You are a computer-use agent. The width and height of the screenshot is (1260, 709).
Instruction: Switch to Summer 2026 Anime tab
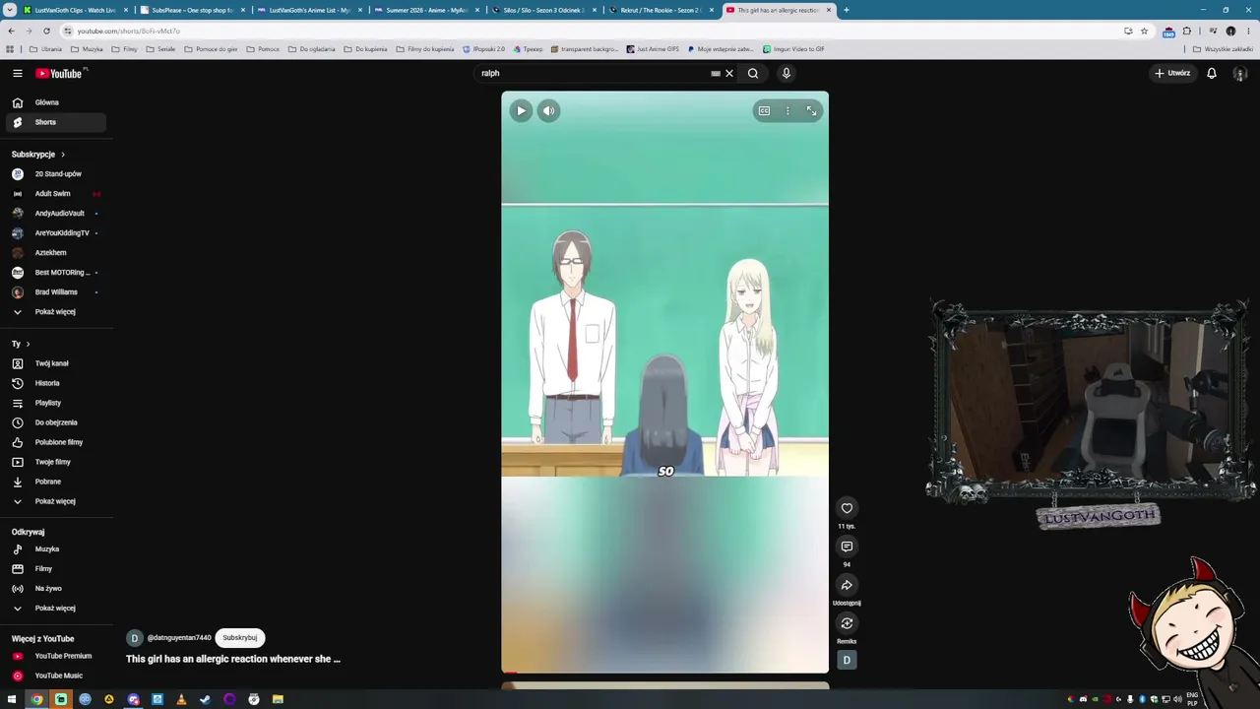[x=426, y=10]
